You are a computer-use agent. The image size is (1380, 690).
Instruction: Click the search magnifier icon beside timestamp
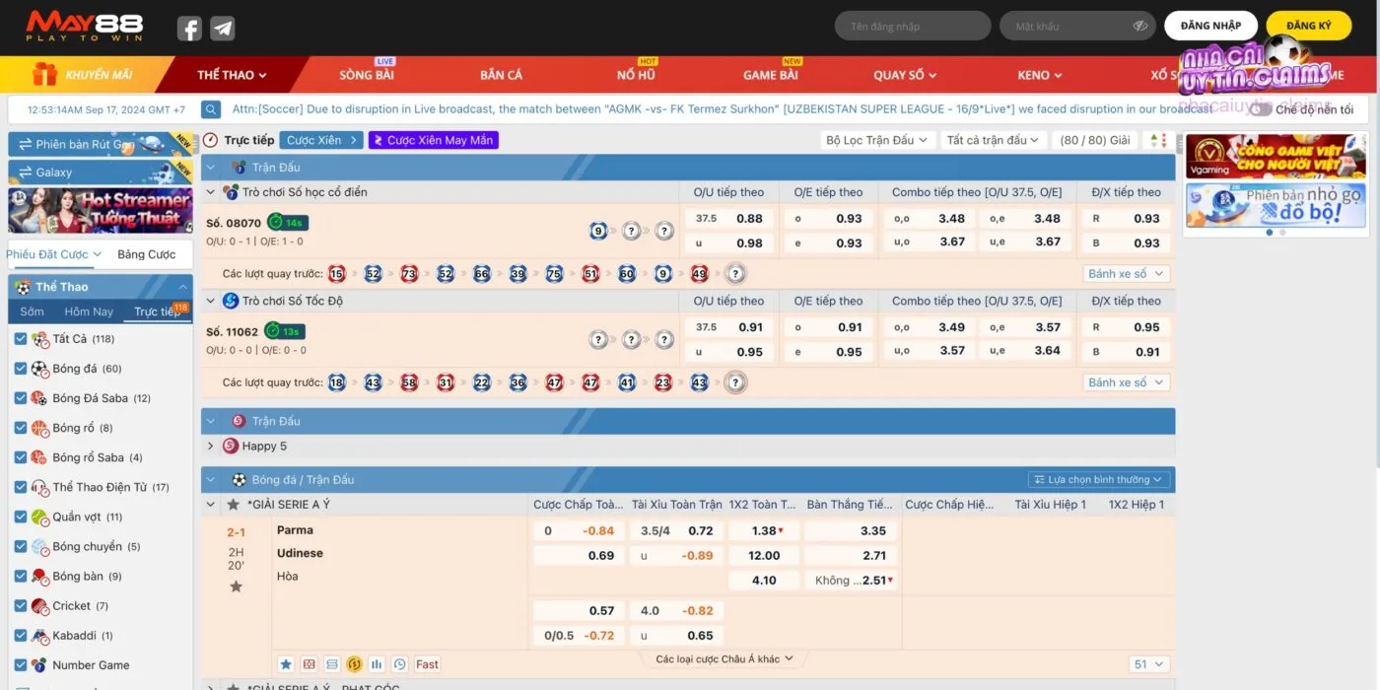(x=211, y=109)
